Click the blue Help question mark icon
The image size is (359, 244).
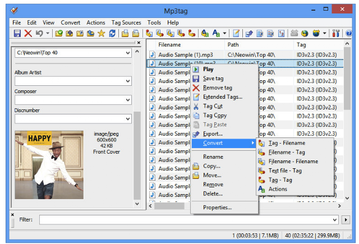tap(349, 34)
